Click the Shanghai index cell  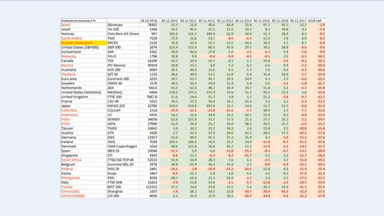click(123, 191)
